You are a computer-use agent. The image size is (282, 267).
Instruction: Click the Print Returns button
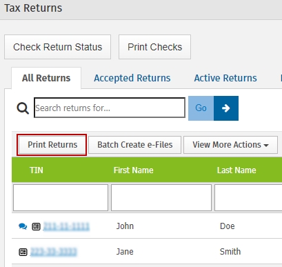click(52, 145)
